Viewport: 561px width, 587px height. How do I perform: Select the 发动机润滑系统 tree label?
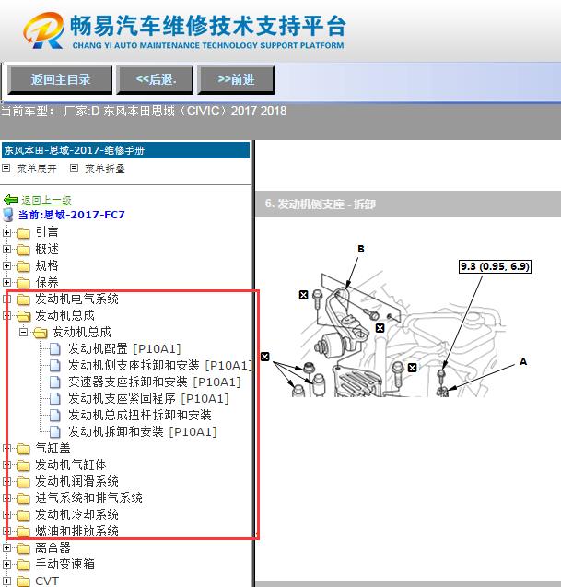click(76, 481)
